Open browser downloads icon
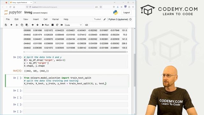This screenshot has width=204, height=115. [118, 7]
